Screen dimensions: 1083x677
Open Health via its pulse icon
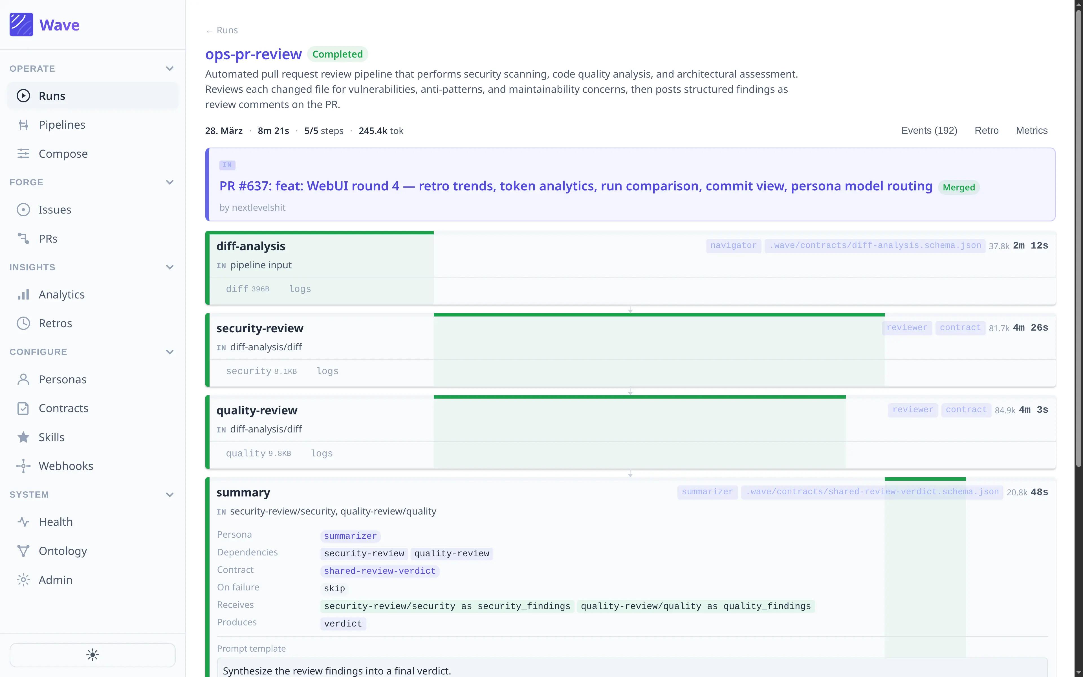coord(23,522)
